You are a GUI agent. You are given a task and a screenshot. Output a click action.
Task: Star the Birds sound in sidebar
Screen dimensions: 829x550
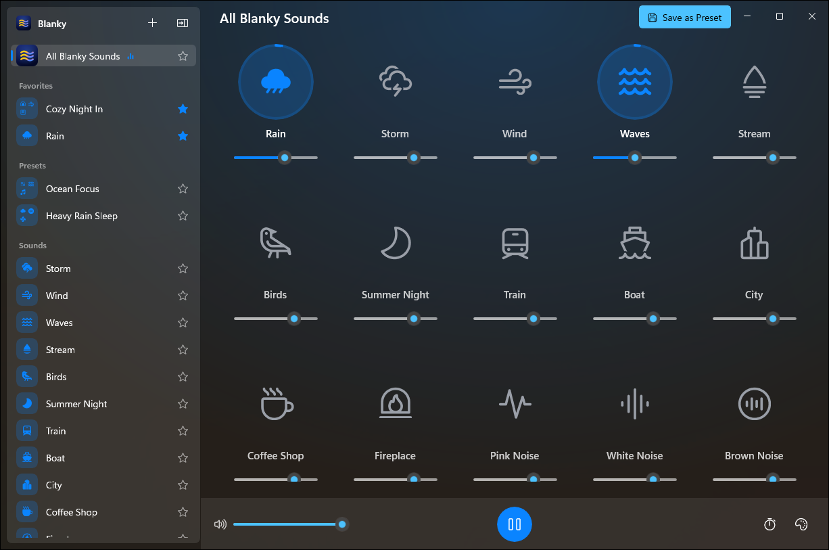(x=183, y=377)
